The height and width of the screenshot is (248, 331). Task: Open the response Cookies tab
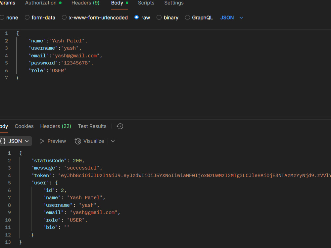tap(24, 126)
